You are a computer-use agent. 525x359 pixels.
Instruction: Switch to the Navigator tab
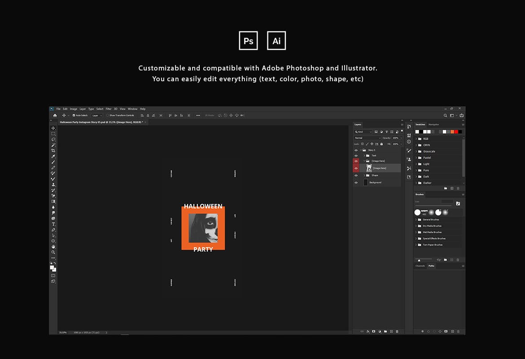click(433, 124)
